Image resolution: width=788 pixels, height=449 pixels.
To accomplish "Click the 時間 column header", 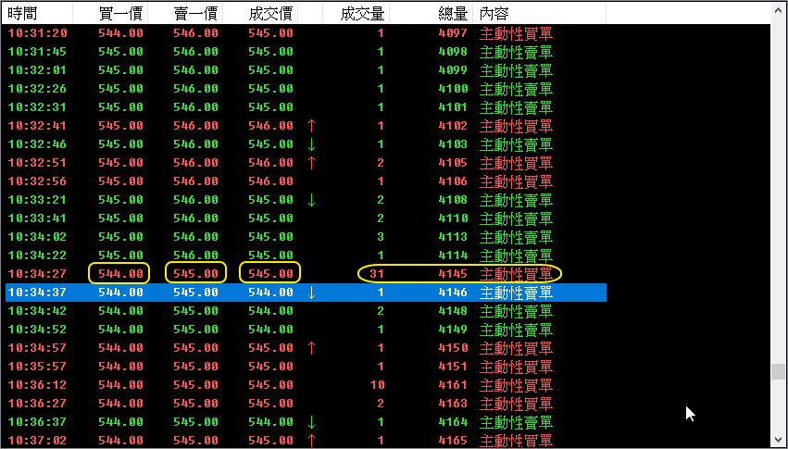I will (x=38, y=14).
